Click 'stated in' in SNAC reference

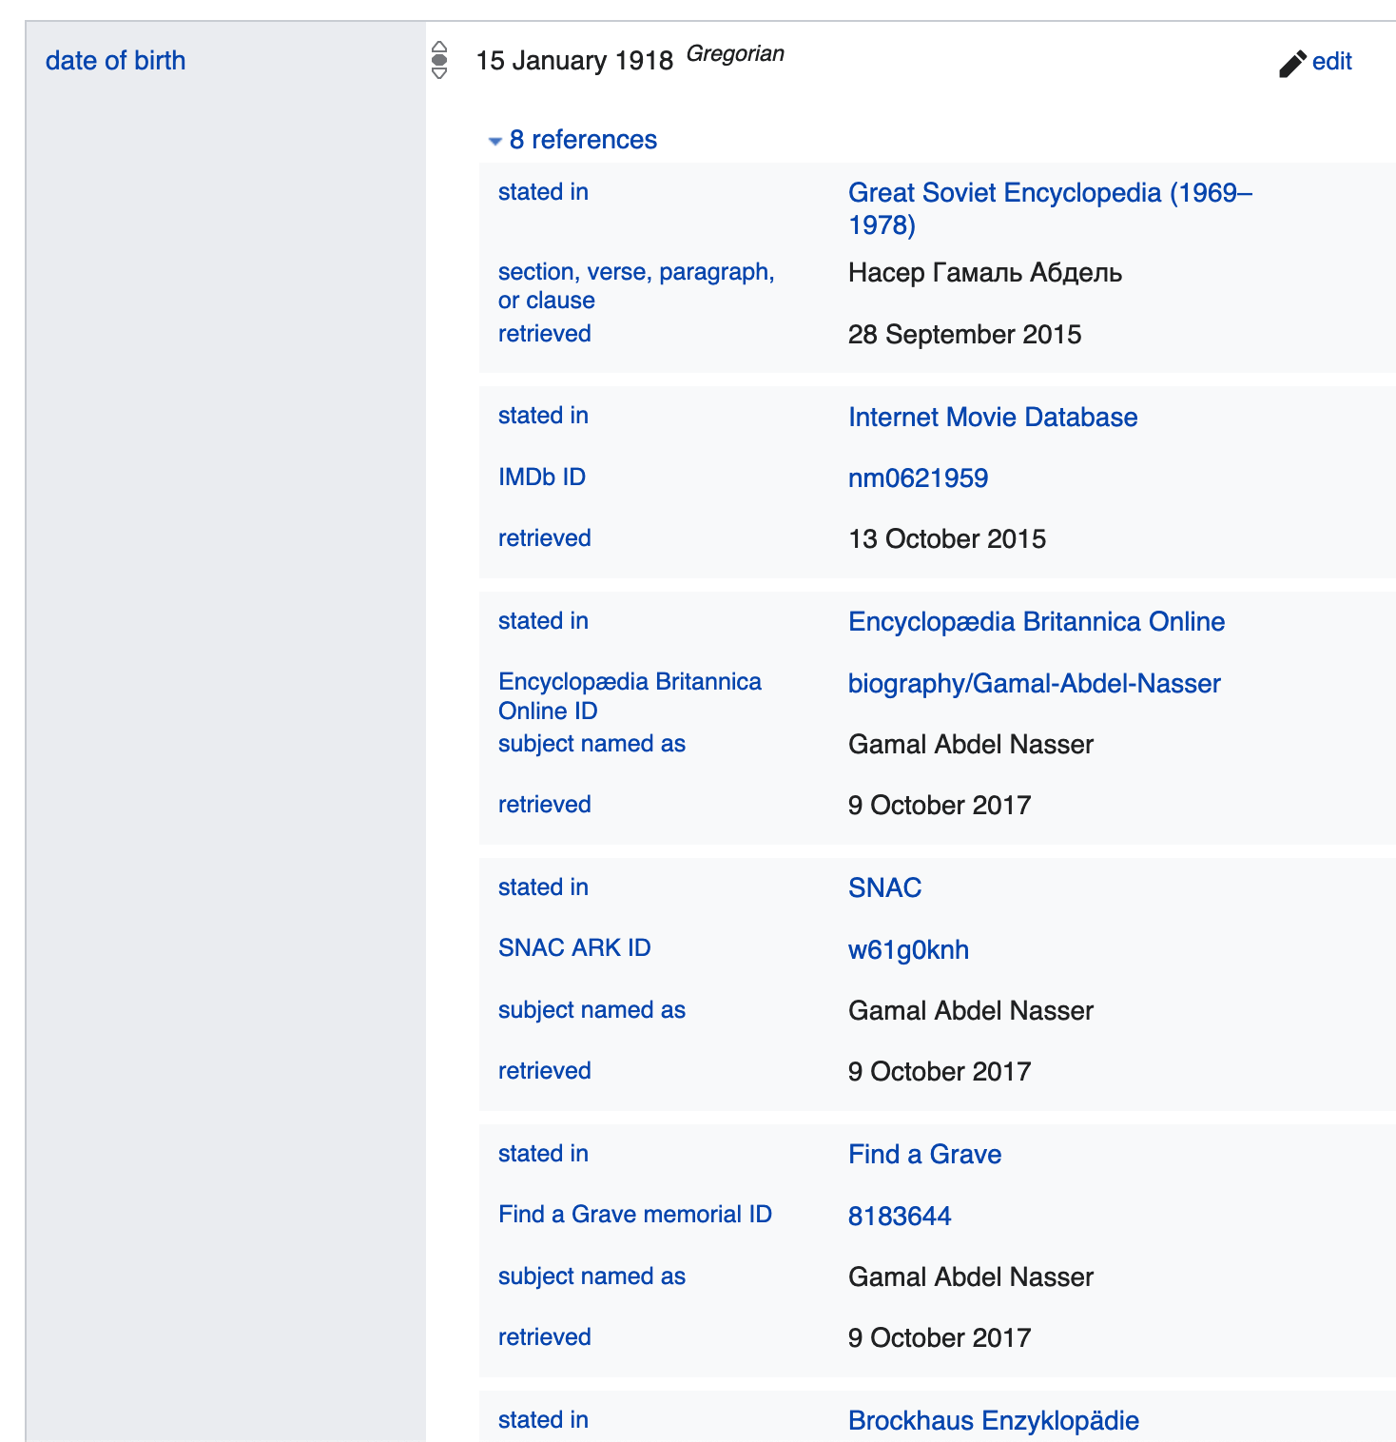click(x=543, y=887)
